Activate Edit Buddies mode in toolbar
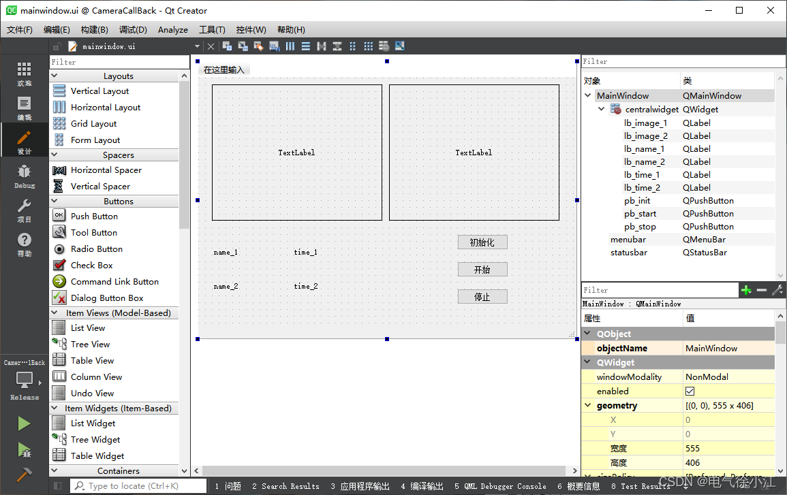Viewport: 787px width, 495px height. click(x=258, y=46)
